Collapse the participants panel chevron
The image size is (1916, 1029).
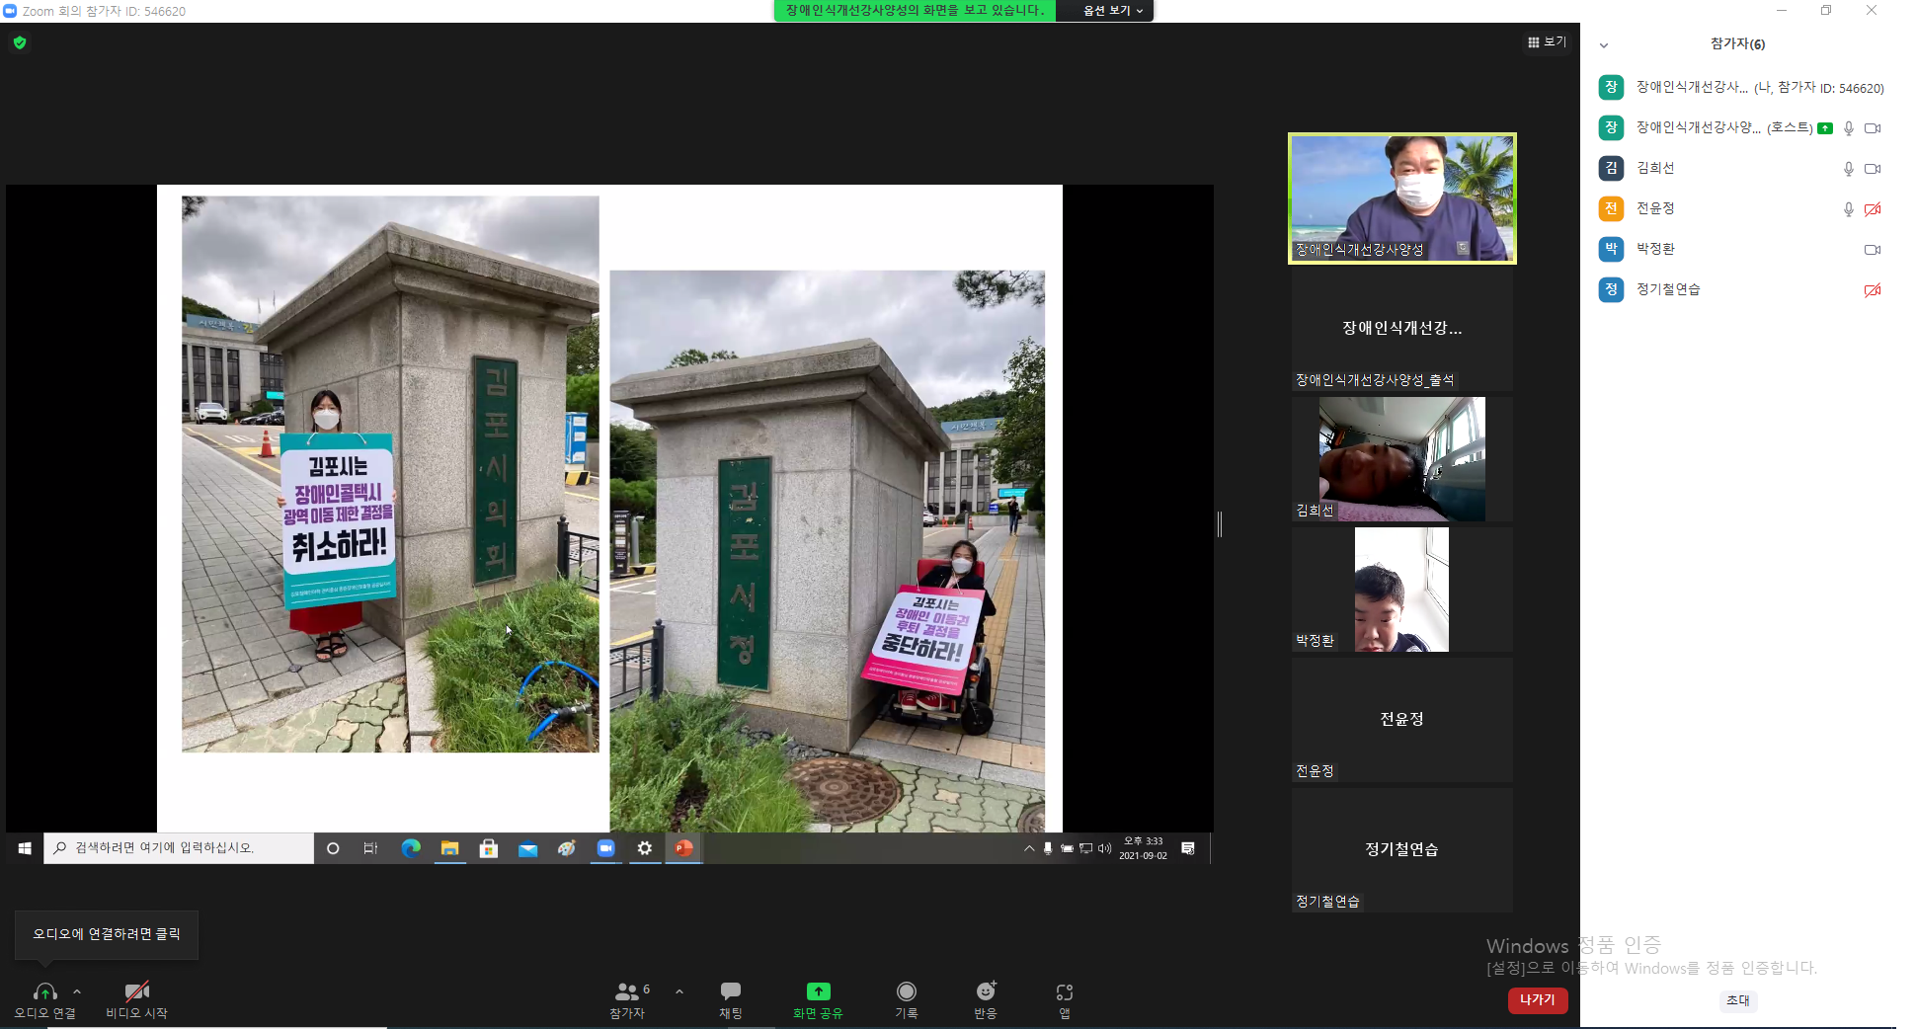tap(1604, 45)
